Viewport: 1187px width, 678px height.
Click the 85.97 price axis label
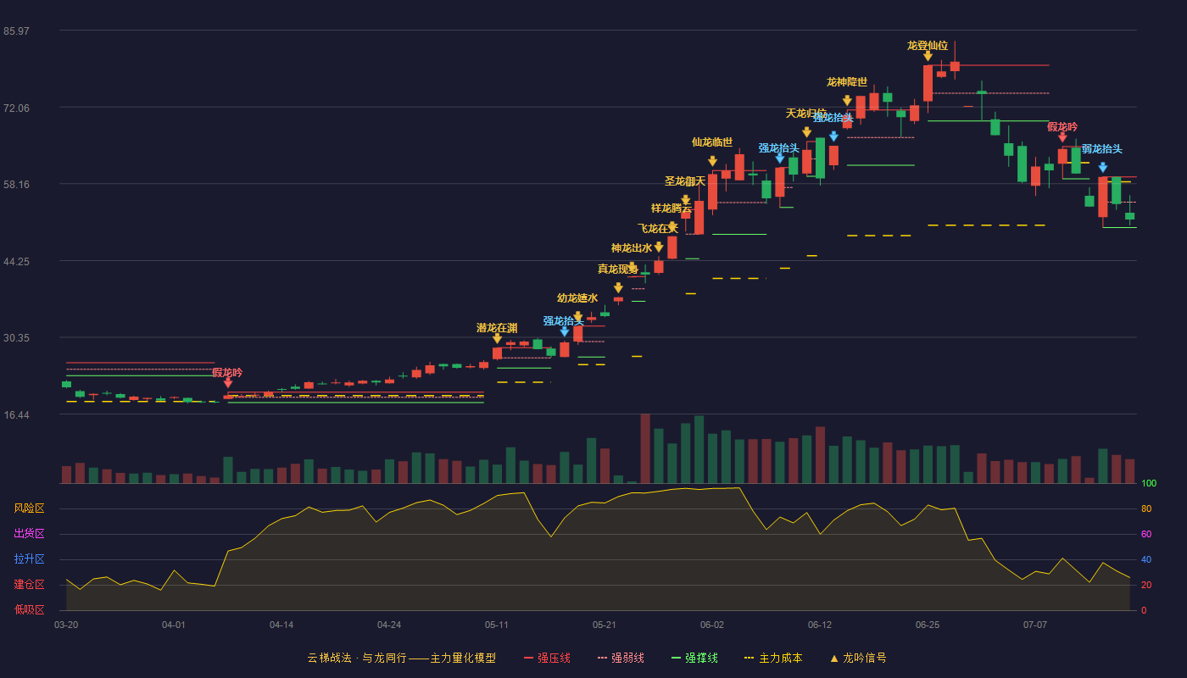click(17, 31)
